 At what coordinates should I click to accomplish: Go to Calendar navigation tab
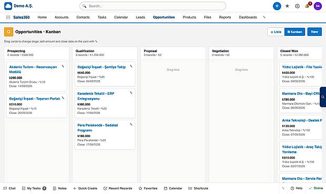pos(121,17)
